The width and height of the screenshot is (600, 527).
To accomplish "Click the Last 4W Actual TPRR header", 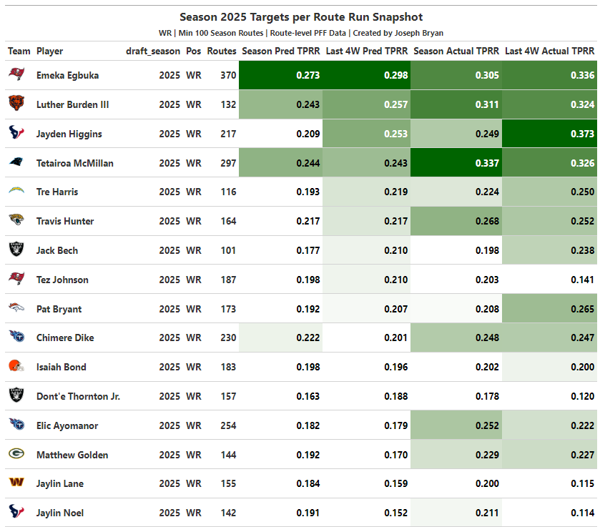I will [x=549, y=51].
